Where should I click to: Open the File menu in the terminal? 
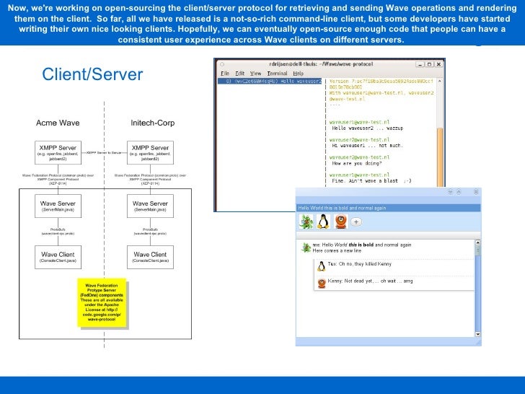pos(225,73)
